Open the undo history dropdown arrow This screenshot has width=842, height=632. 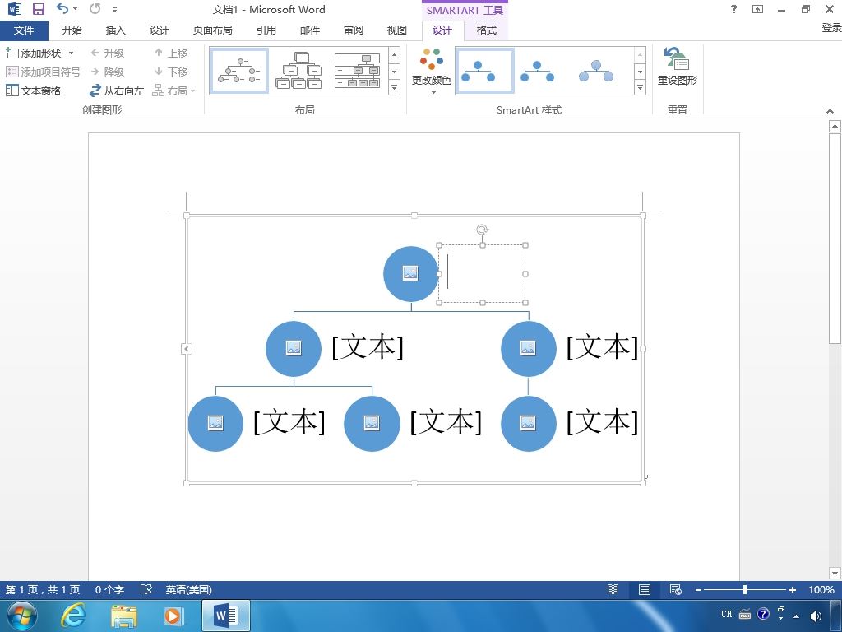pos(75,9)
